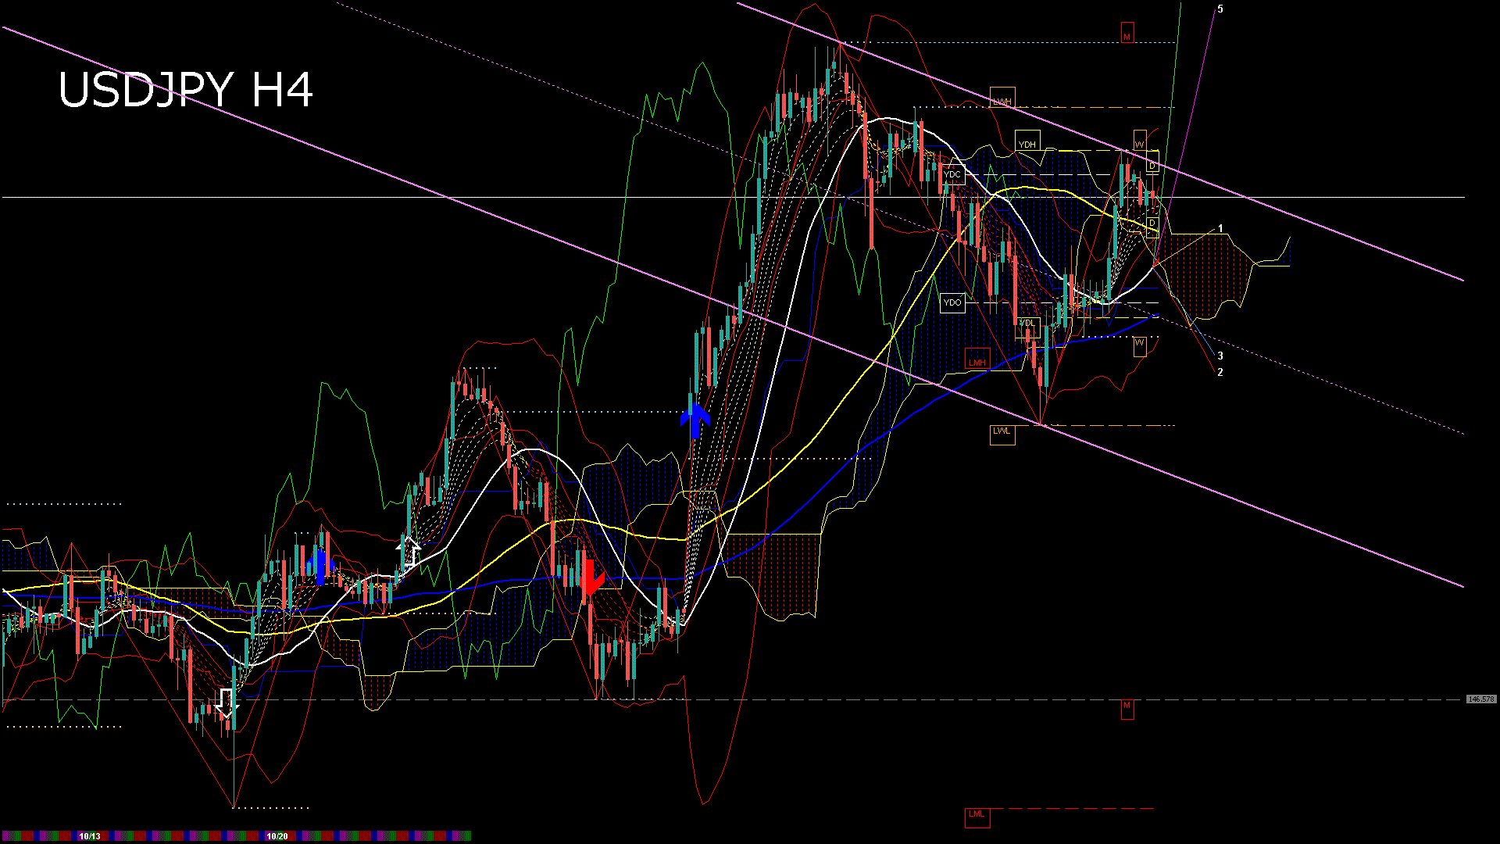Click the 10/20 date marker
The image size is (1500, 844).
pyautogui.click(x=277, y=836)
